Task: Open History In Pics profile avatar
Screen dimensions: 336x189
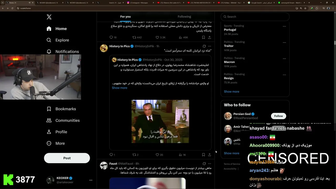Action: click(x=104, y=48)
